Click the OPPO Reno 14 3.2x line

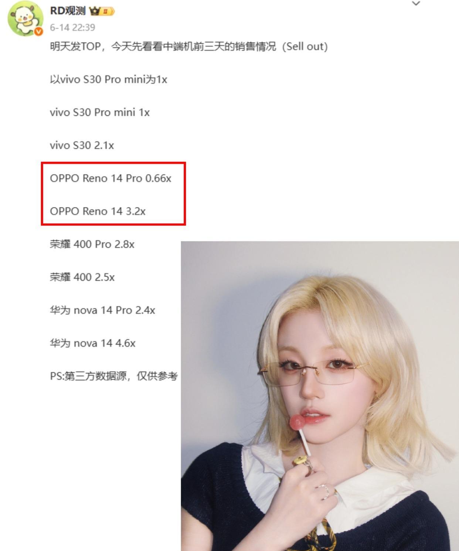click(98, 211)
